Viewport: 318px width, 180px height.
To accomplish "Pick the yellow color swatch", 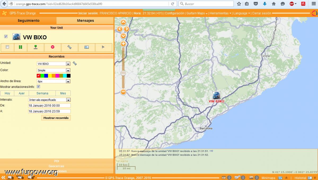I will pos(50,76).
